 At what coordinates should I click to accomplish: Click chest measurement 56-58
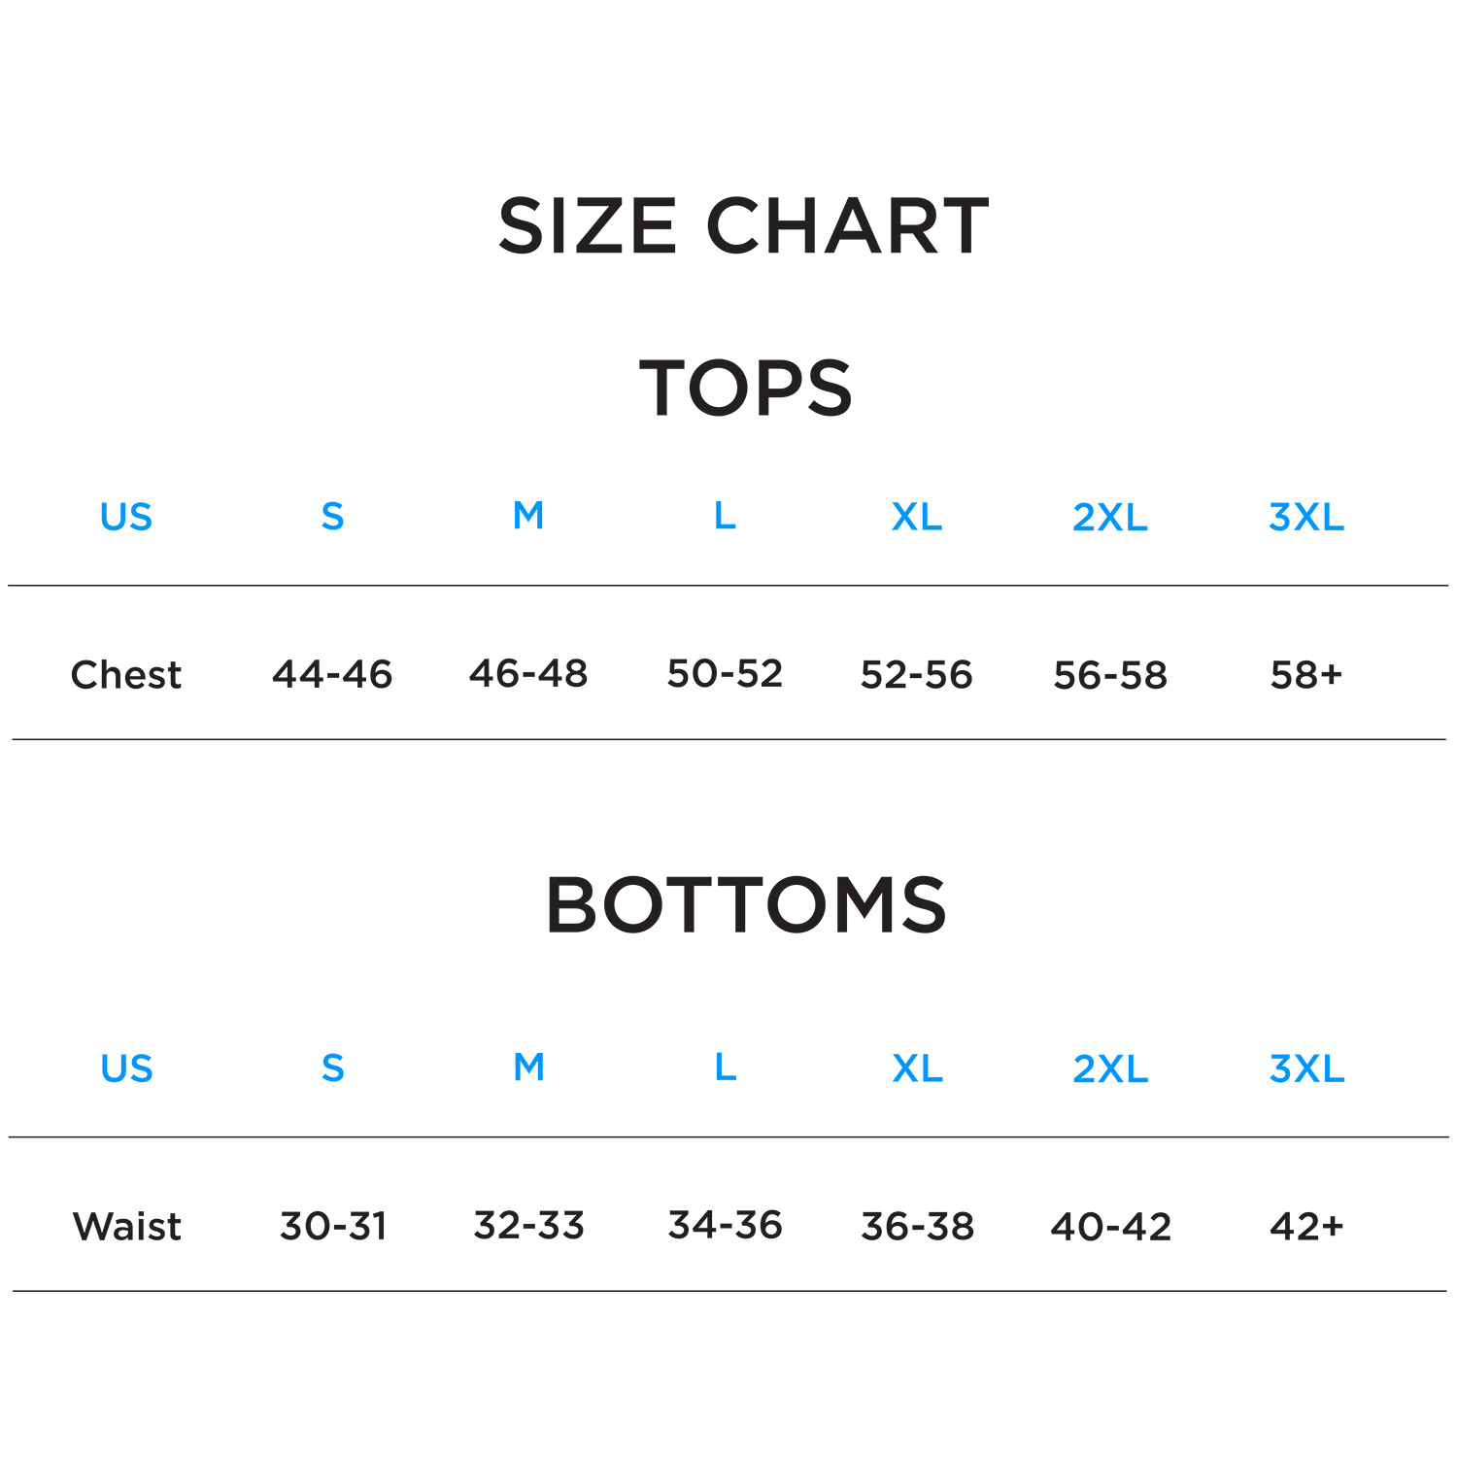[1110, 674]
